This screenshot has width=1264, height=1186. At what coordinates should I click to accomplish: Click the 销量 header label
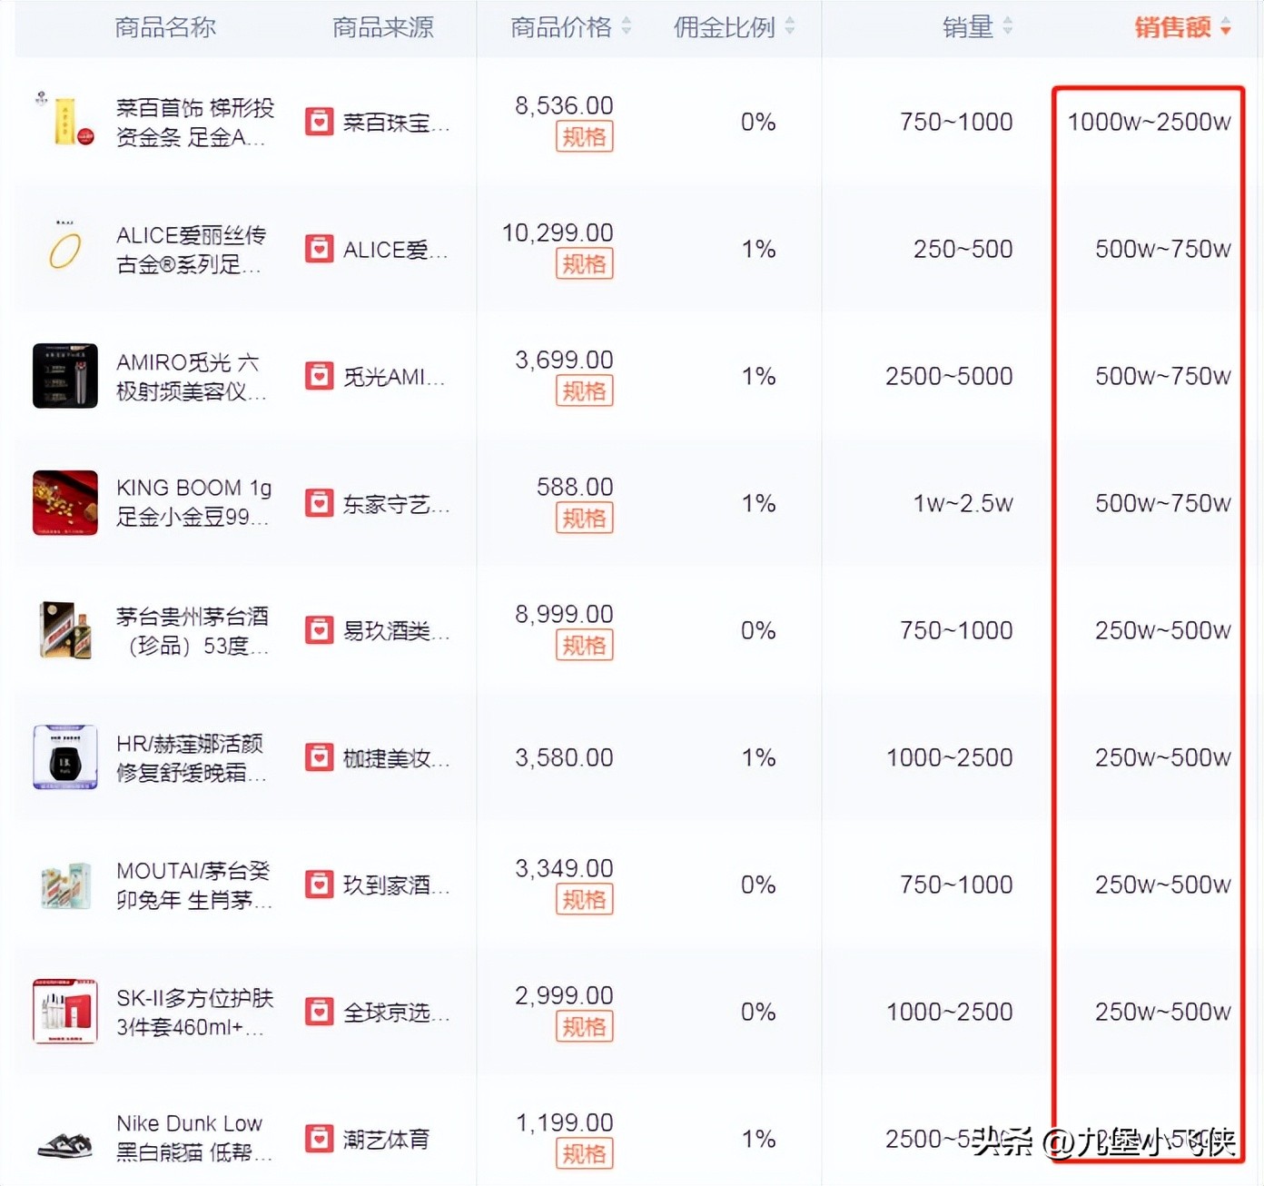[x=968, y=27]
